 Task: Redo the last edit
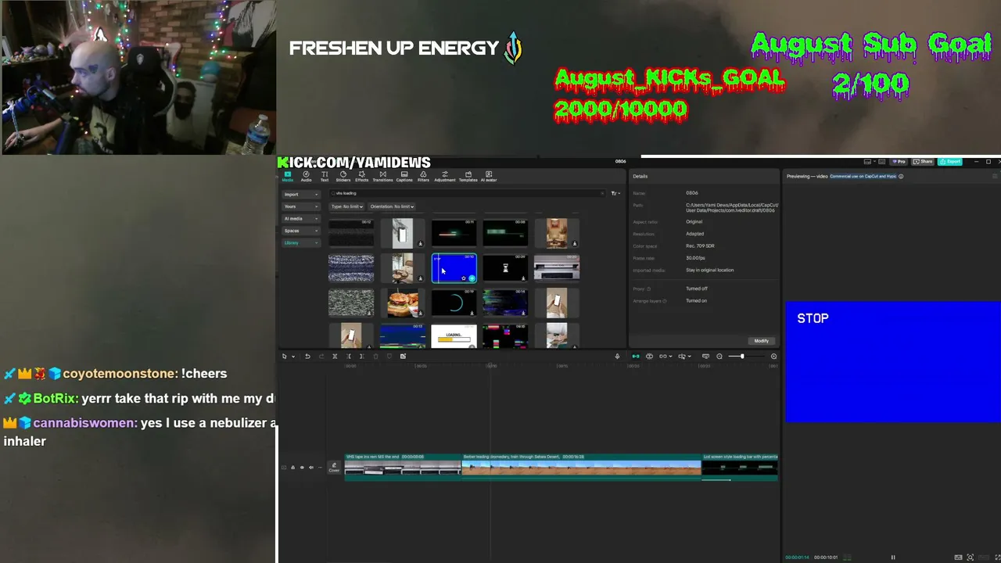point(321,357)
